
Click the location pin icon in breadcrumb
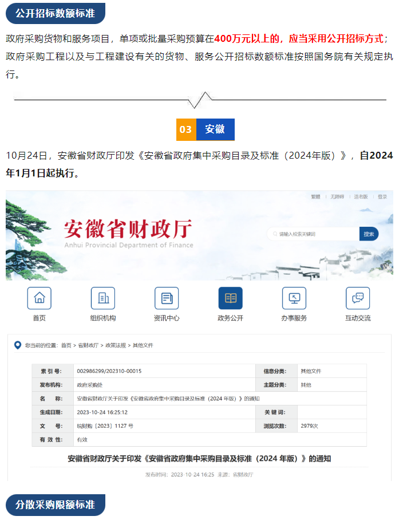pyautogui.click(x=18, y=345)
